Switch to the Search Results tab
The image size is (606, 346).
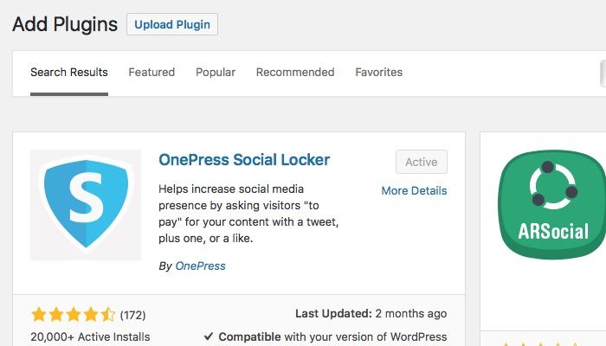coord(69,73)
